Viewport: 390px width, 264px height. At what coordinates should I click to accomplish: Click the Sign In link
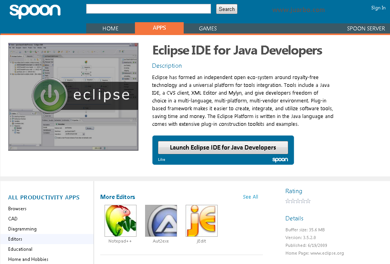[x=378, y=8]
